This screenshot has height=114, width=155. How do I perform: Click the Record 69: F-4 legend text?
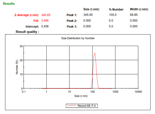click(86, 106)
